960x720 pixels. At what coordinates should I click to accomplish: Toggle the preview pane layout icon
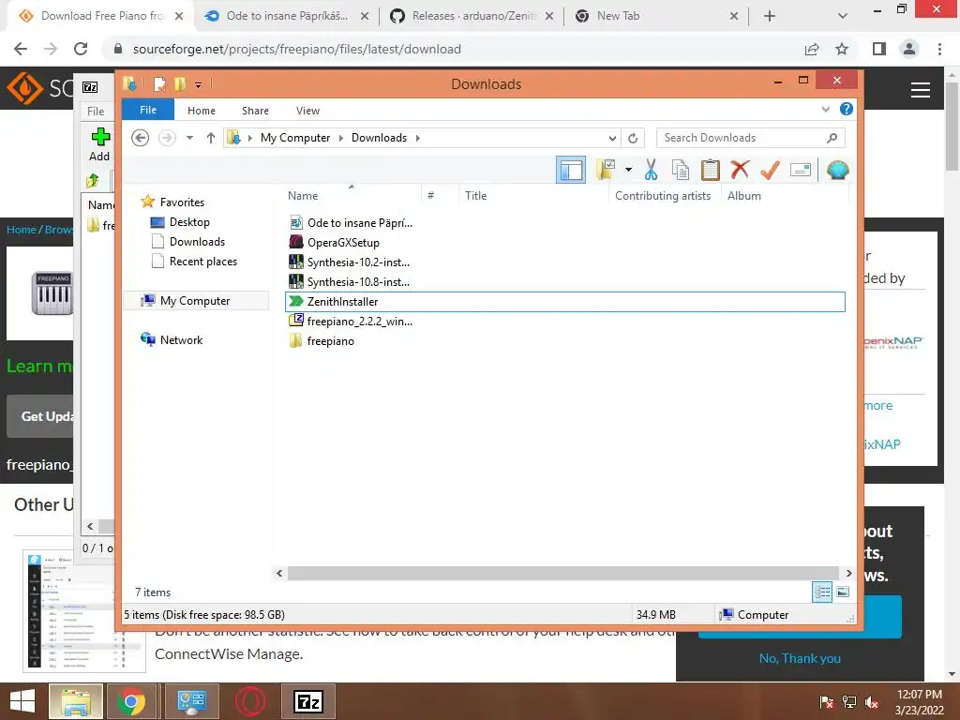point(571,170)
